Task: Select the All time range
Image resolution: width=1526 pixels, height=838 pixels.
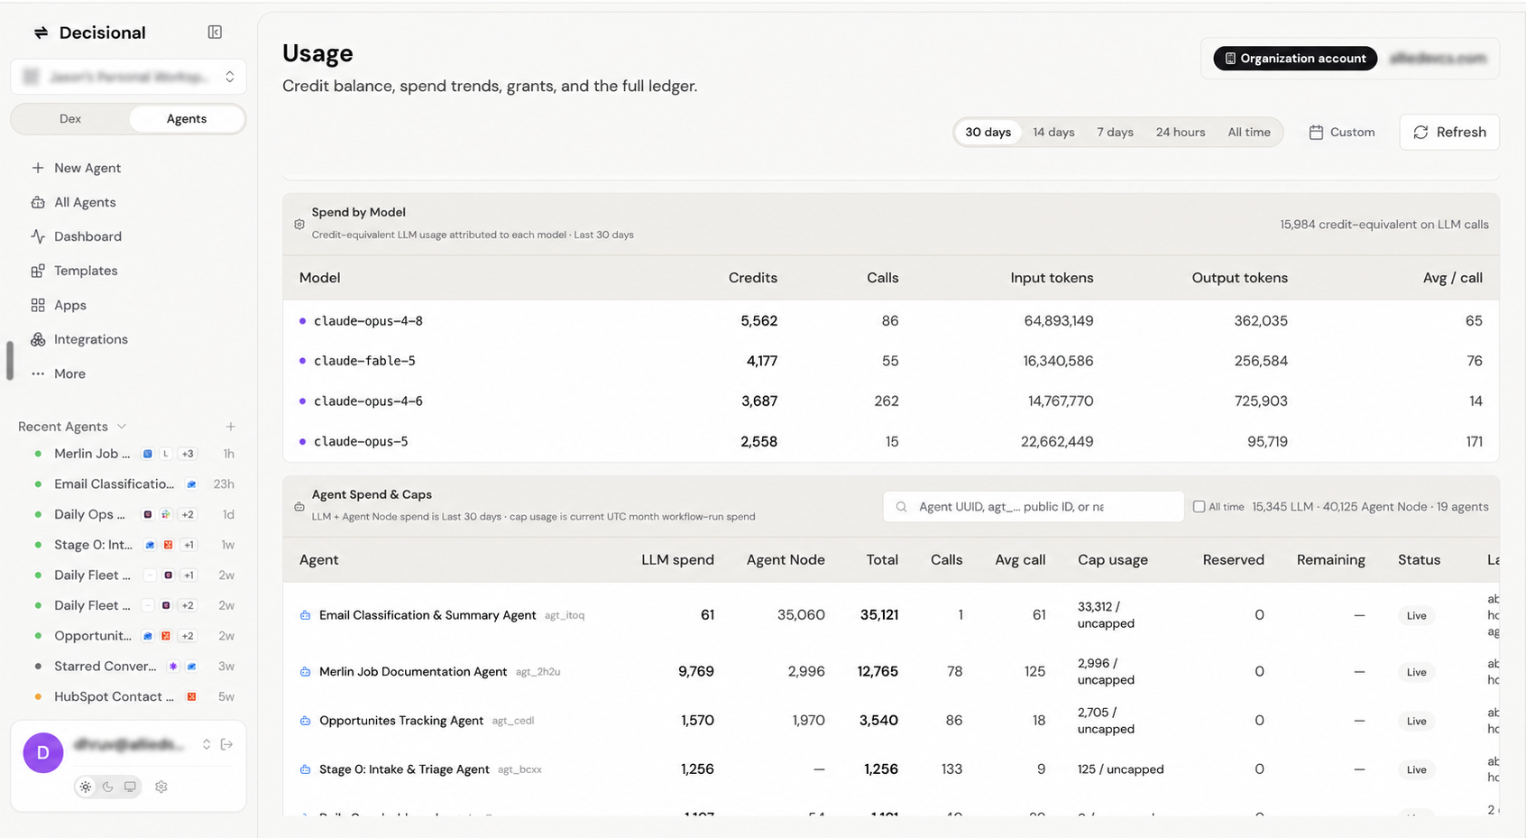Action: pyautogui.click(x=1248, y=133)
